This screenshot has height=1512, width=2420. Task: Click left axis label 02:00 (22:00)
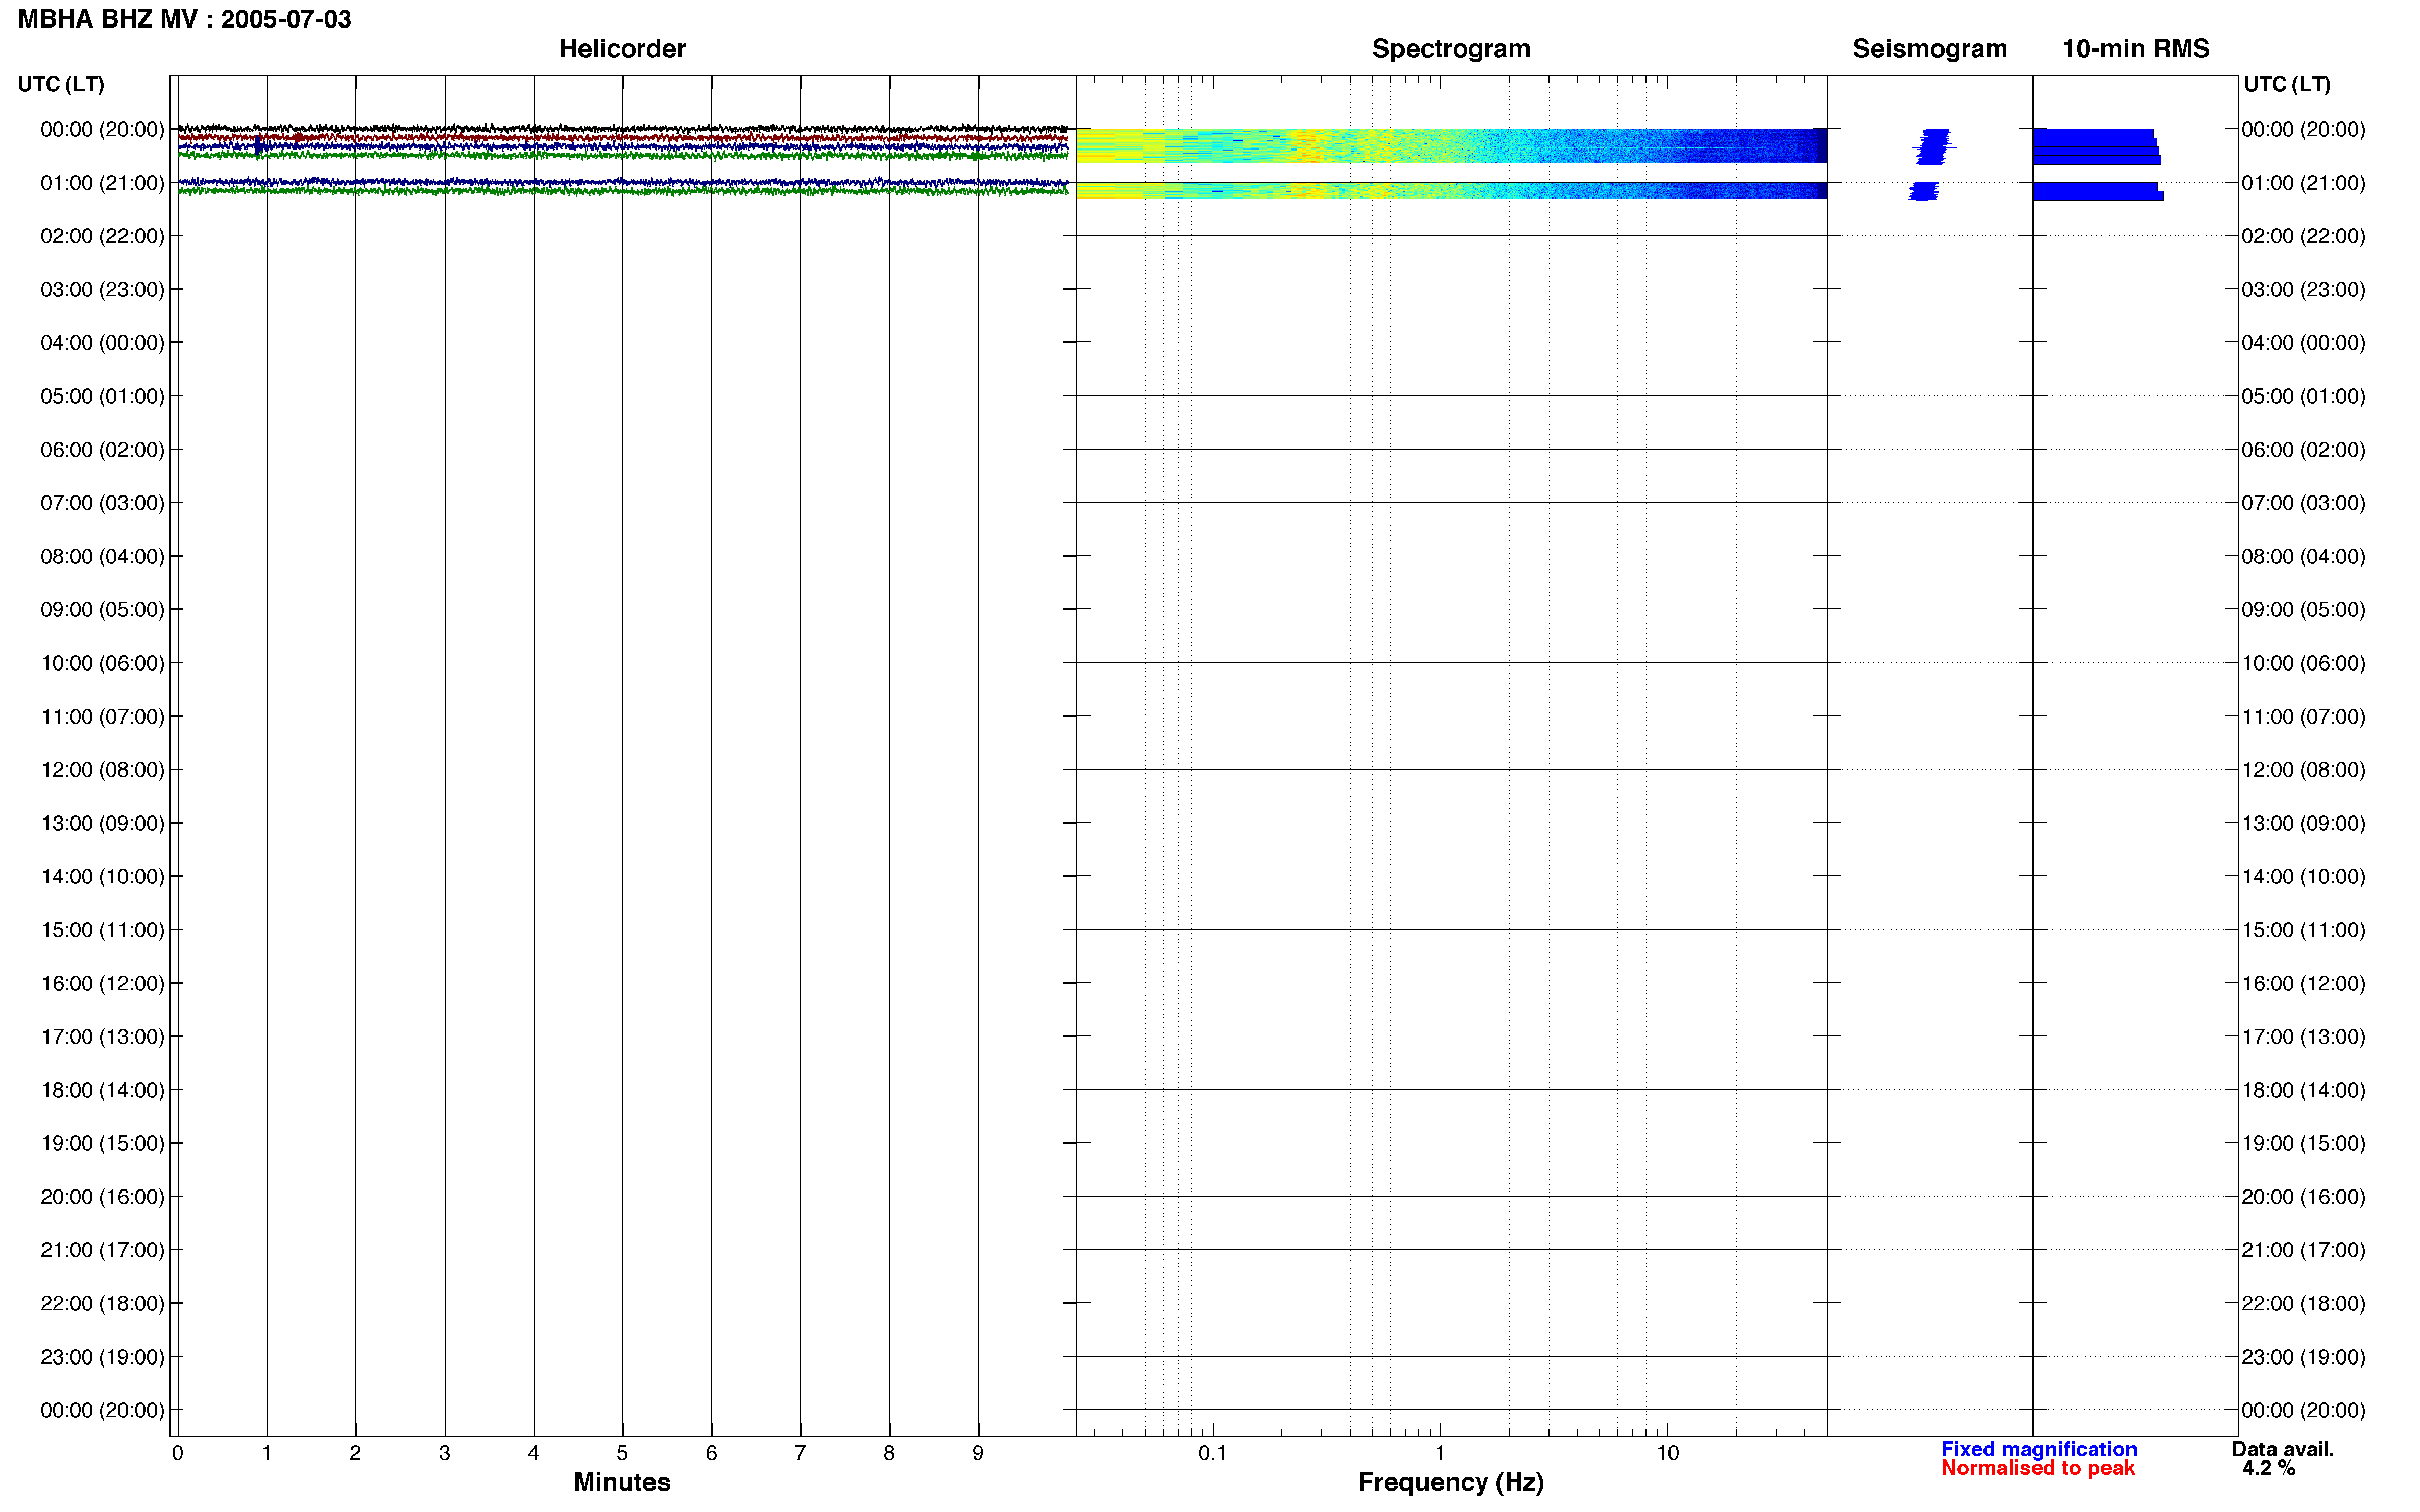(x=102, y=236)
